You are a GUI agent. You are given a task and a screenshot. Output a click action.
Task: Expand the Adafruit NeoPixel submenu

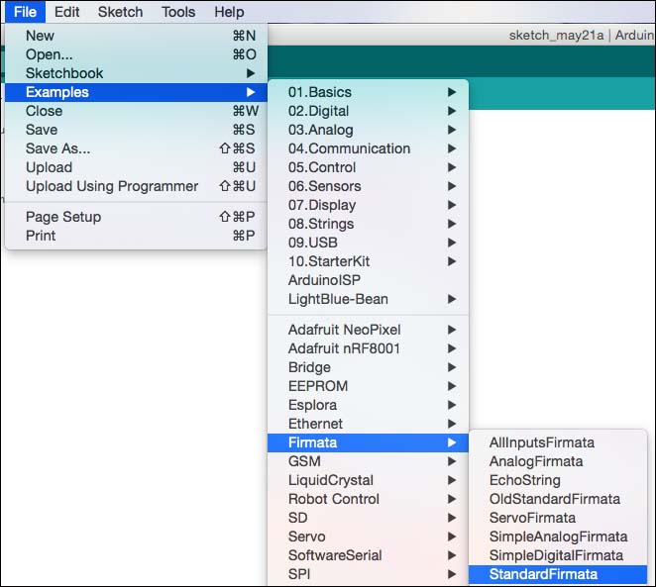point(368,330)
